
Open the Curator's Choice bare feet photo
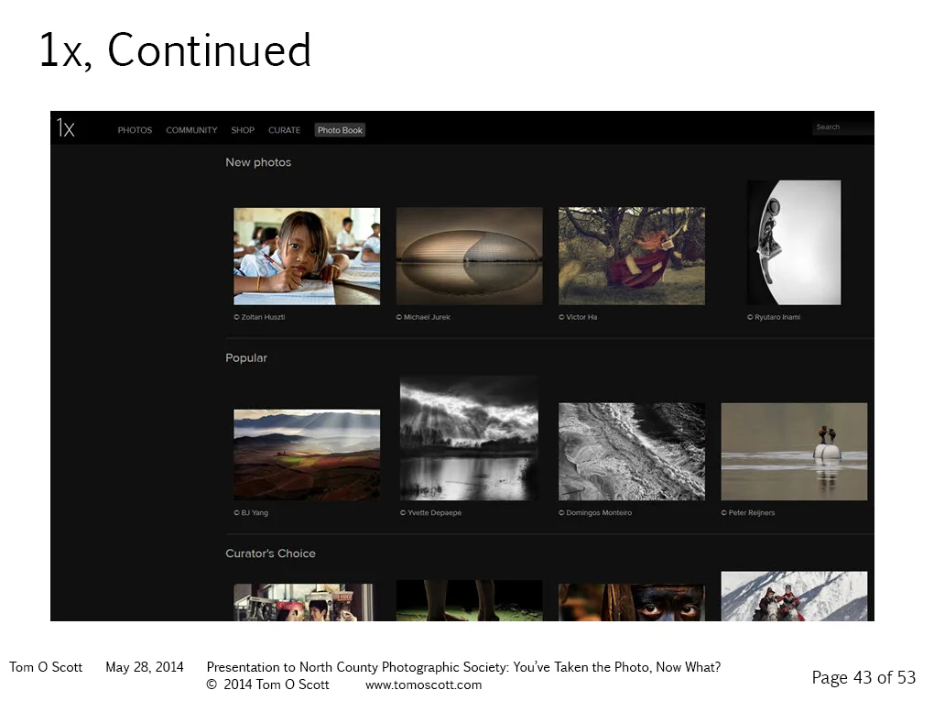tap(470, 600)
